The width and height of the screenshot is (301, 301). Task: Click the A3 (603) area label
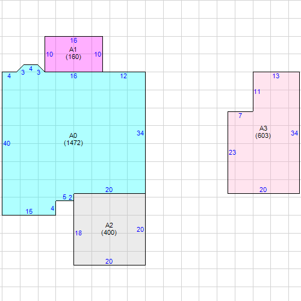coord(263,132)
